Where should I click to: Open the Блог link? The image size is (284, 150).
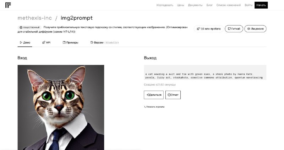tap(209, 5)
